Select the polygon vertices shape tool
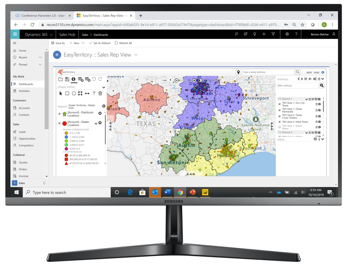This screenshot has width=350, height=268. click(x=80, y=93)
